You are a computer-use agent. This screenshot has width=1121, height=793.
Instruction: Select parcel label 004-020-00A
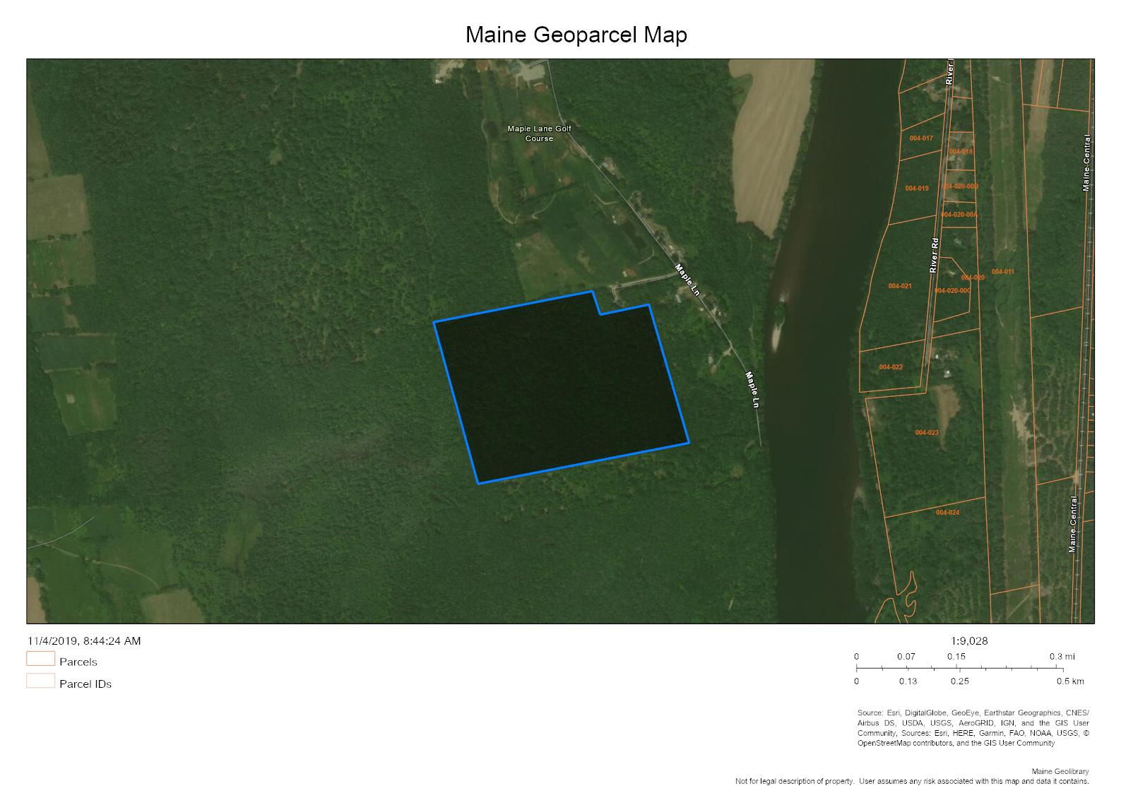point(959,215)
